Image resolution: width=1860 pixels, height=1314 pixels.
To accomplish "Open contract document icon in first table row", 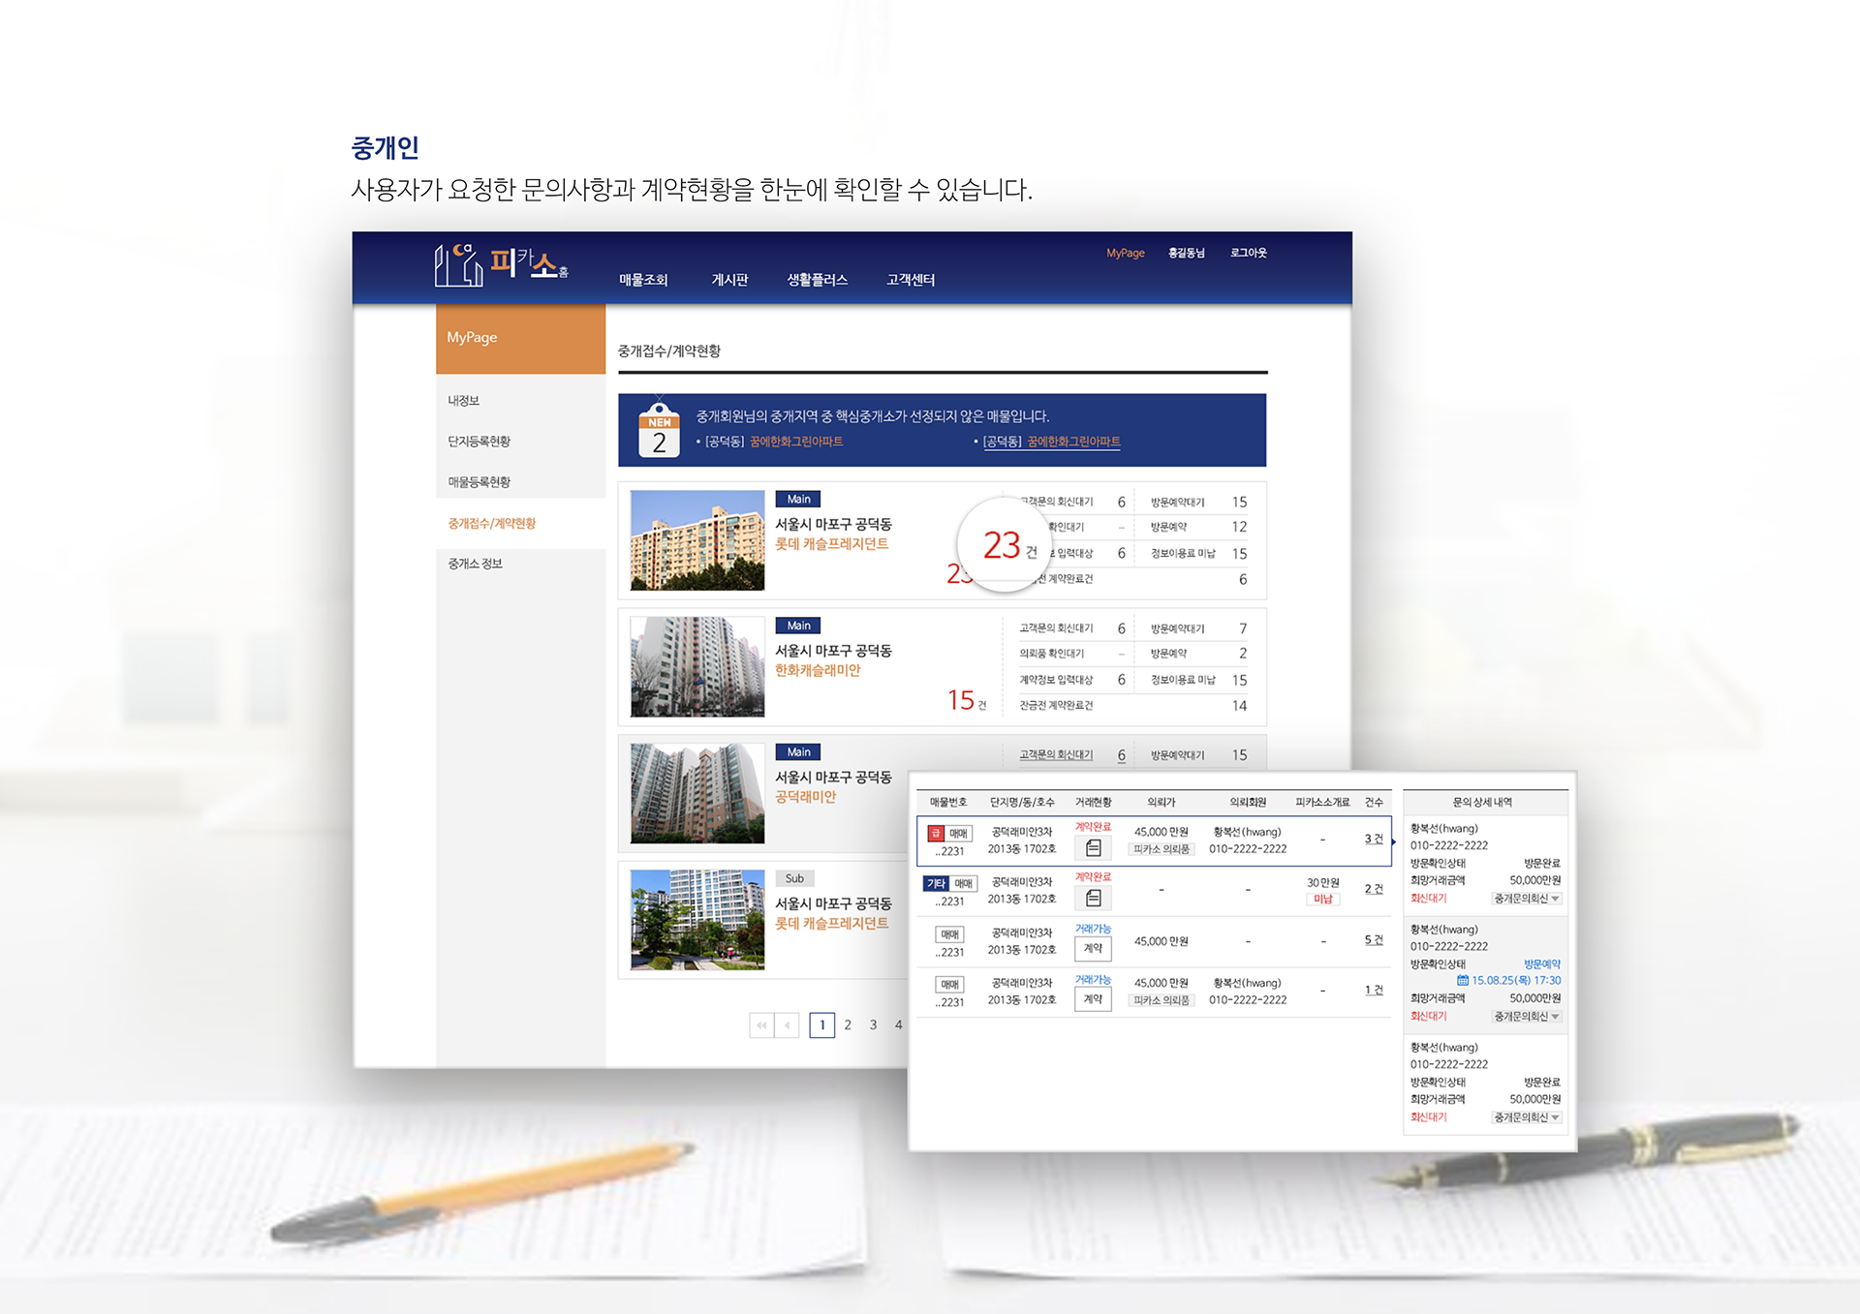I will click(x=1093, y=848).
